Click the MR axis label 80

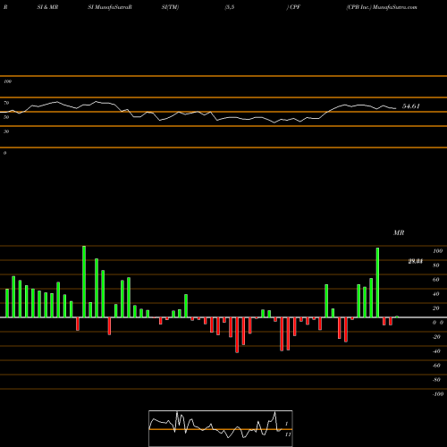point(436,266)
